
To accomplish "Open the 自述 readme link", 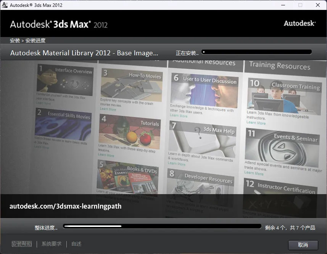I will (76, 244).
